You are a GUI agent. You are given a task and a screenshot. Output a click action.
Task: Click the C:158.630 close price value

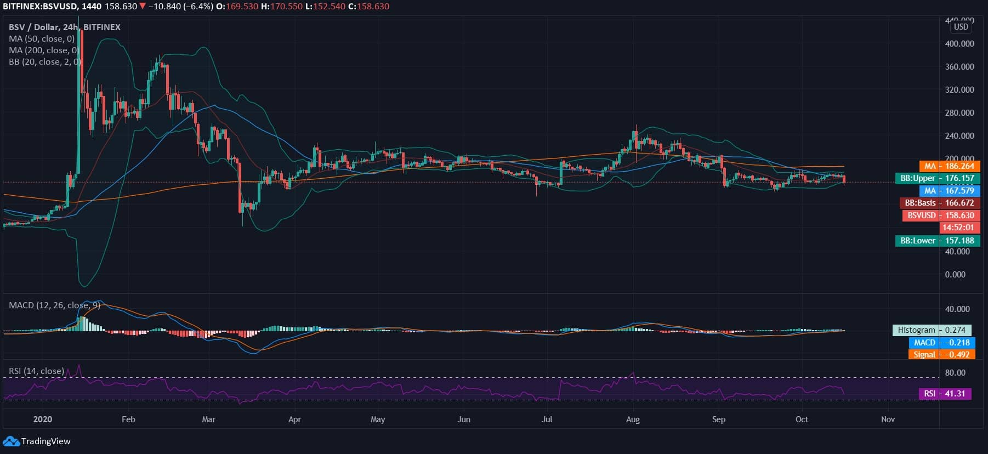tap(368, 7)
